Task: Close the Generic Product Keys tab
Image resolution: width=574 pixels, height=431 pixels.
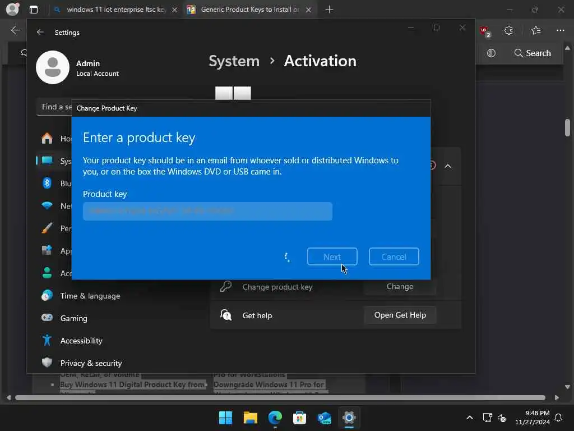Action: pyautogui.click(x=309, y=10)
